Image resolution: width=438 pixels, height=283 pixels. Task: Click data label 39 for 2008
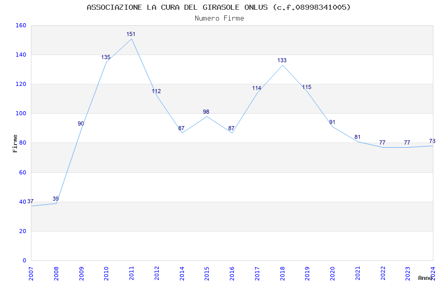point(56,199)
